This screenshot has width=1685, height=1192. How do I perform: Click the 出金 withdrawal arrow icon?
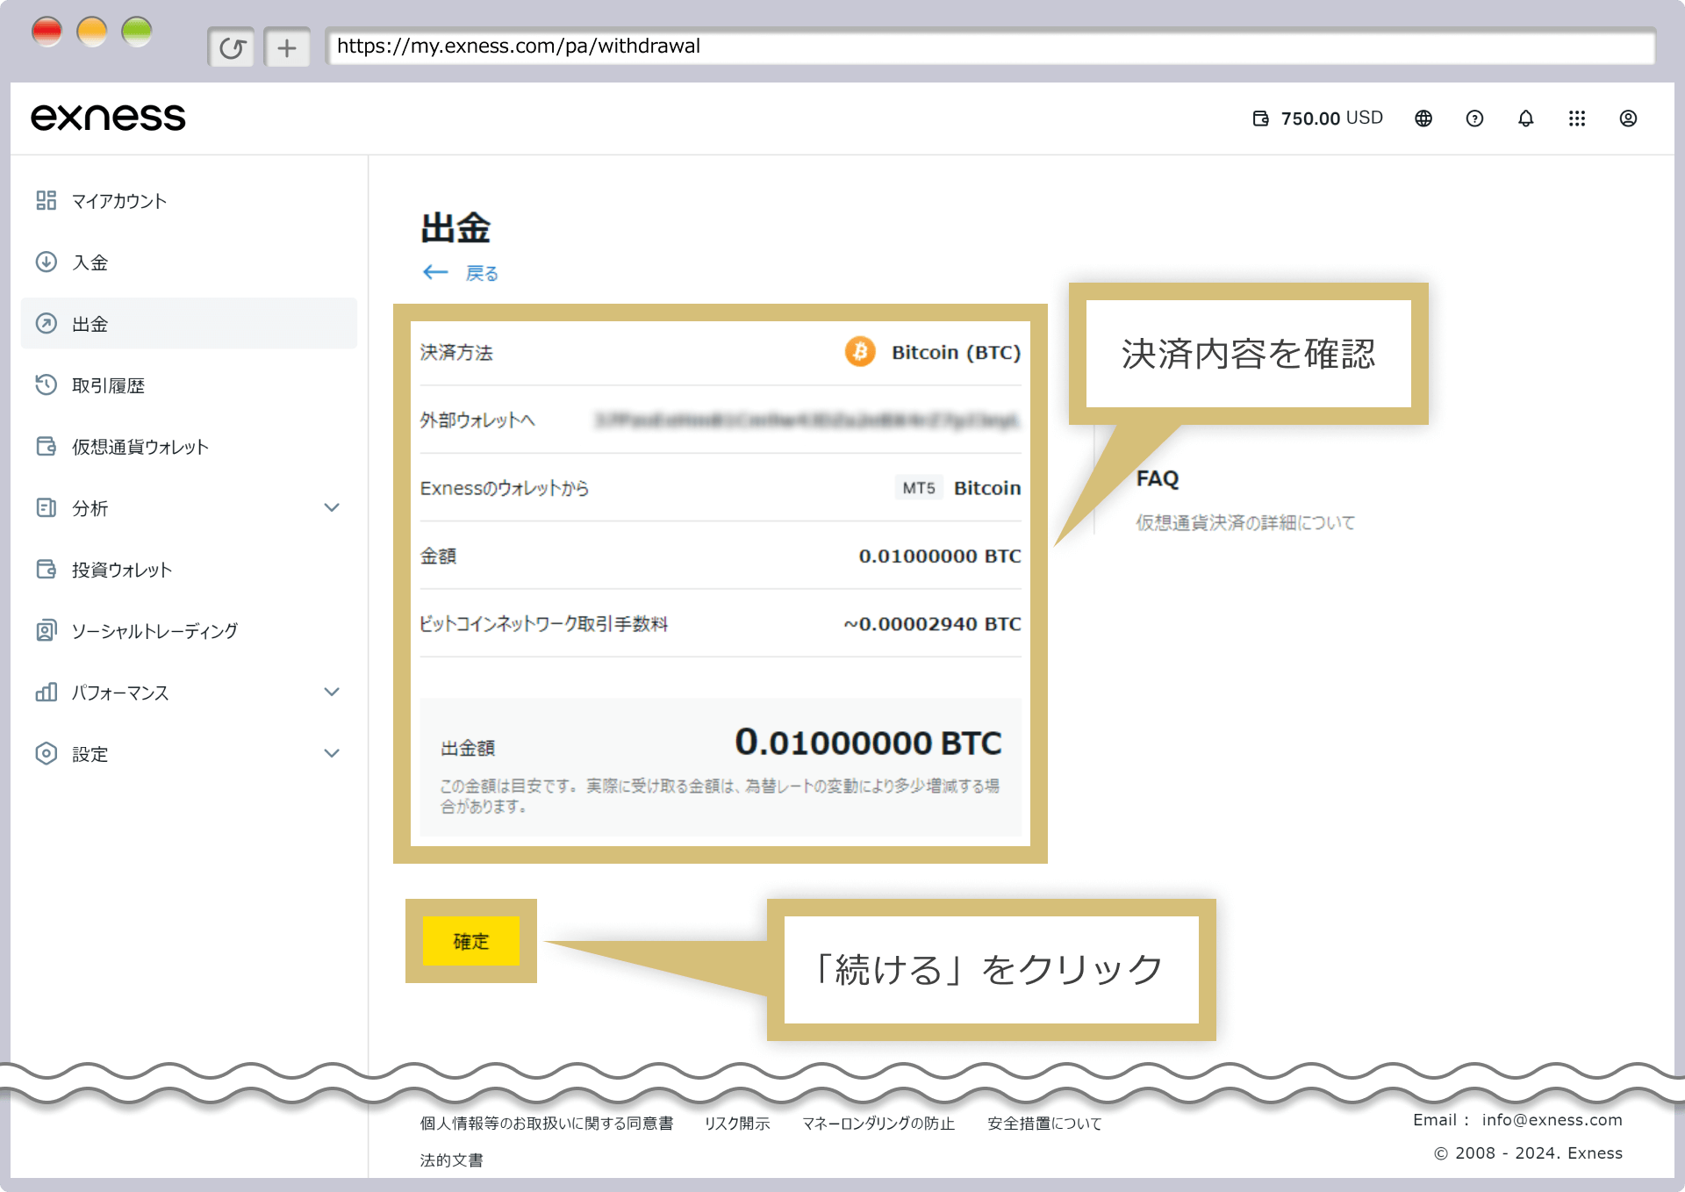click(47, 324)
